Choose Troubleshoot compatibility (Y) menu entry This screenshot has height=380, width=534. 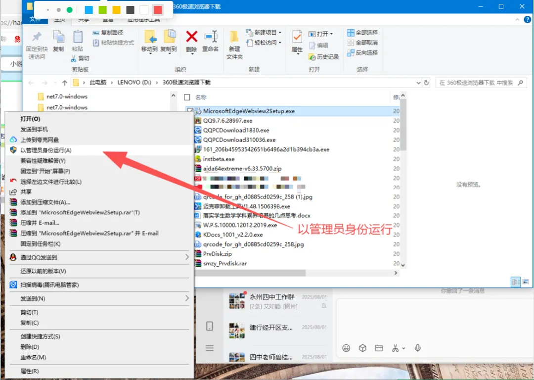[x=99, y=160]
